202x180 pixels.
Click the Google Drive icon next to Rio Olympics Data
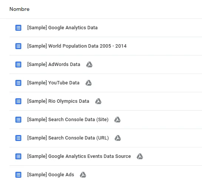pyautogui.click(x=98, y=101)
